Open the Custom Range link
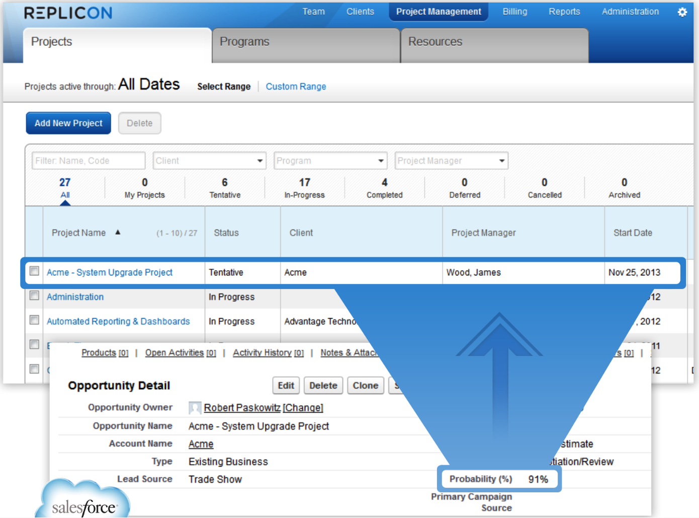699x518 pixels. (296, 87)
